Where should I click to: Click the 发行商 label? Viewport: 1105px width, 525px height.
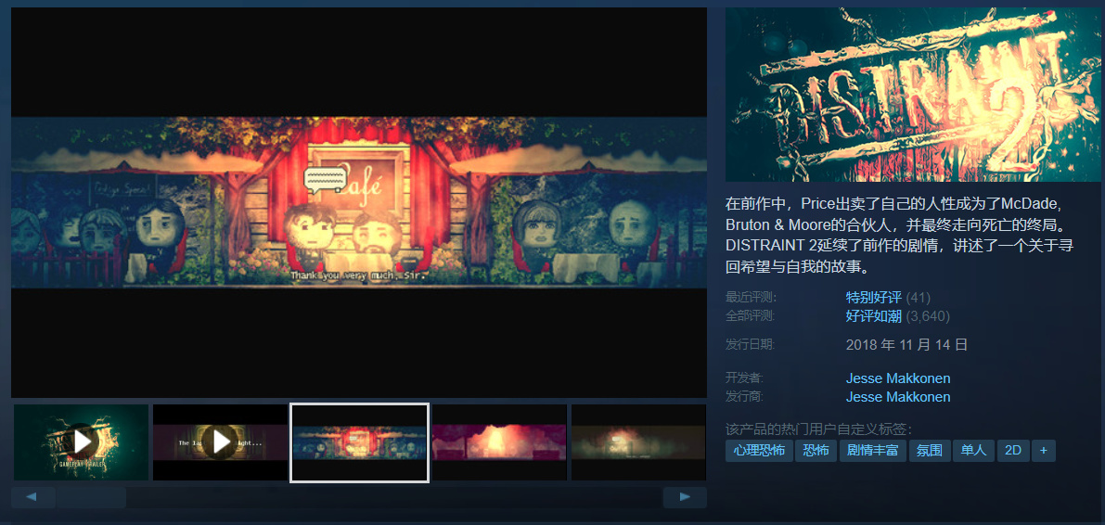click(744, 397)
